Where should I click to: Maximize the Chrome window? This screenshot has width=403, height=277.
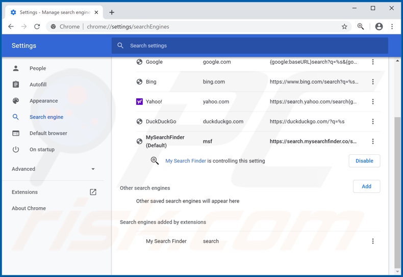pos(373,8)
